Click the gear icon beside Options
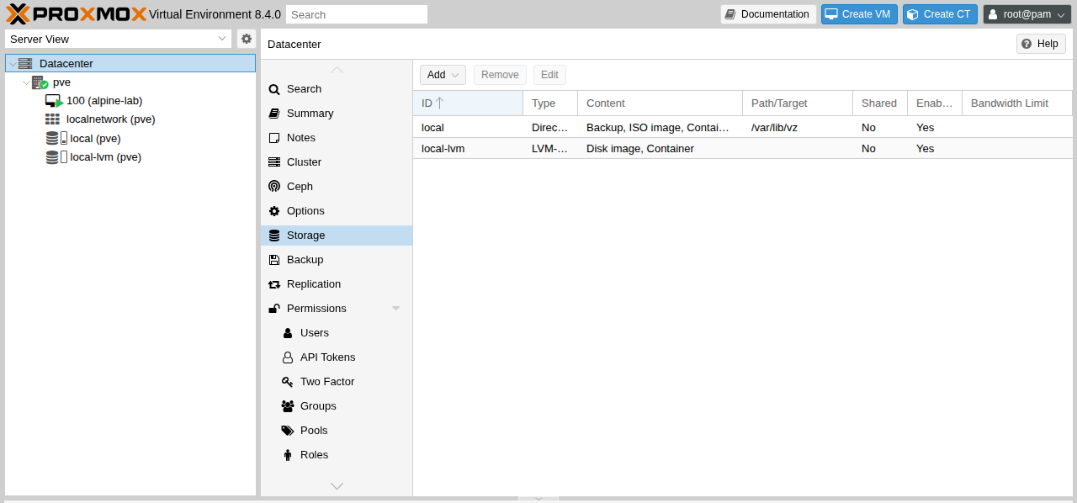Viewport: 1077px width, 503px height. point(273,211)
